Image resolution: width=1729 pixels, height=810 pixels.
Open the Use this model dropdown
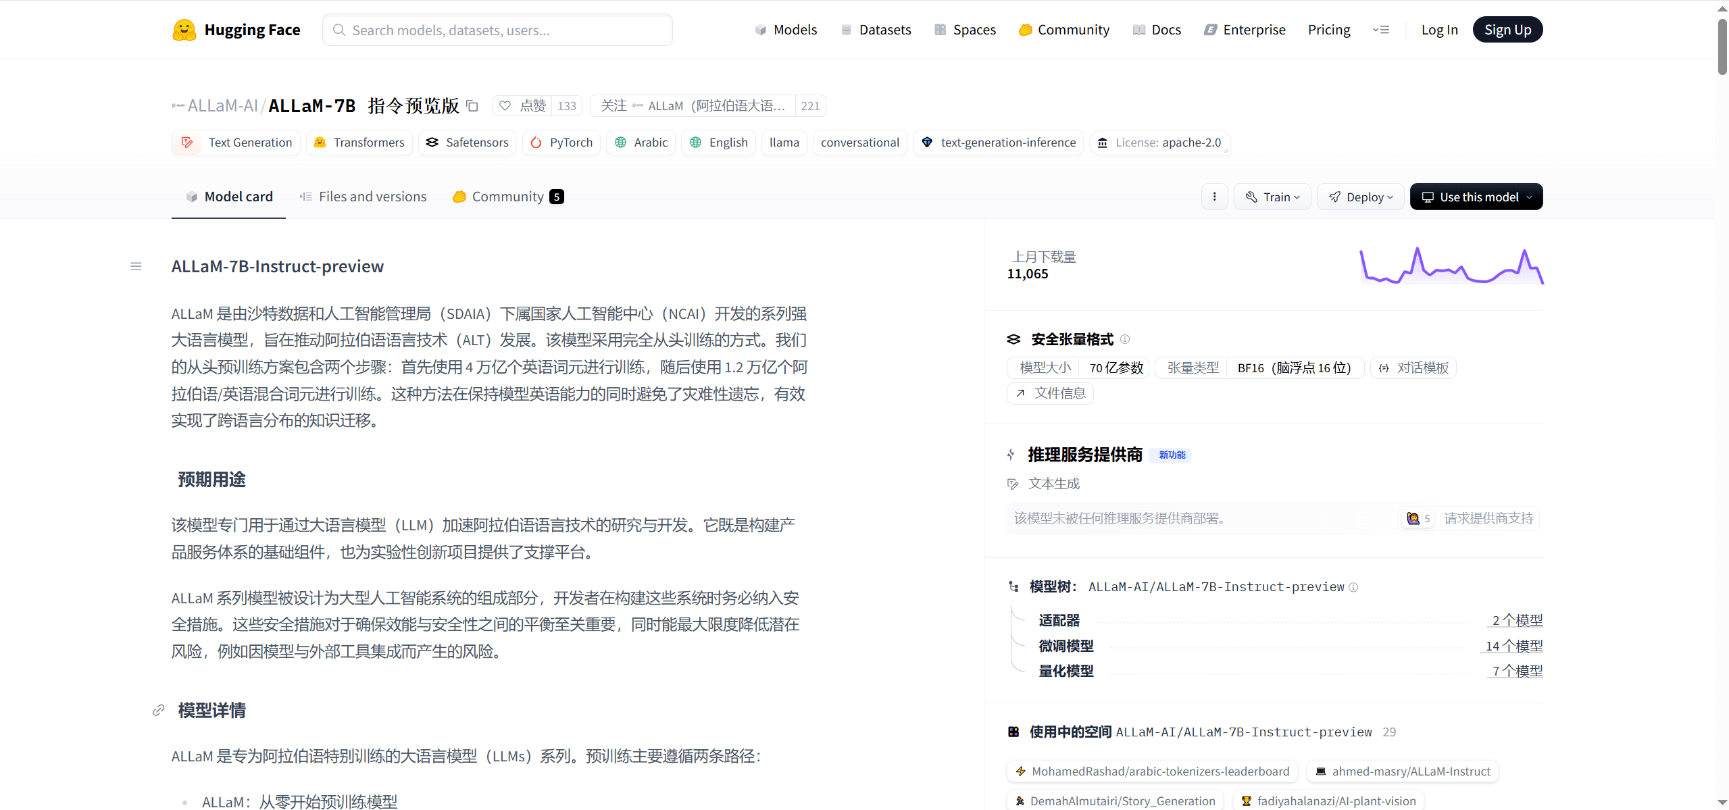click(1476, 197)
